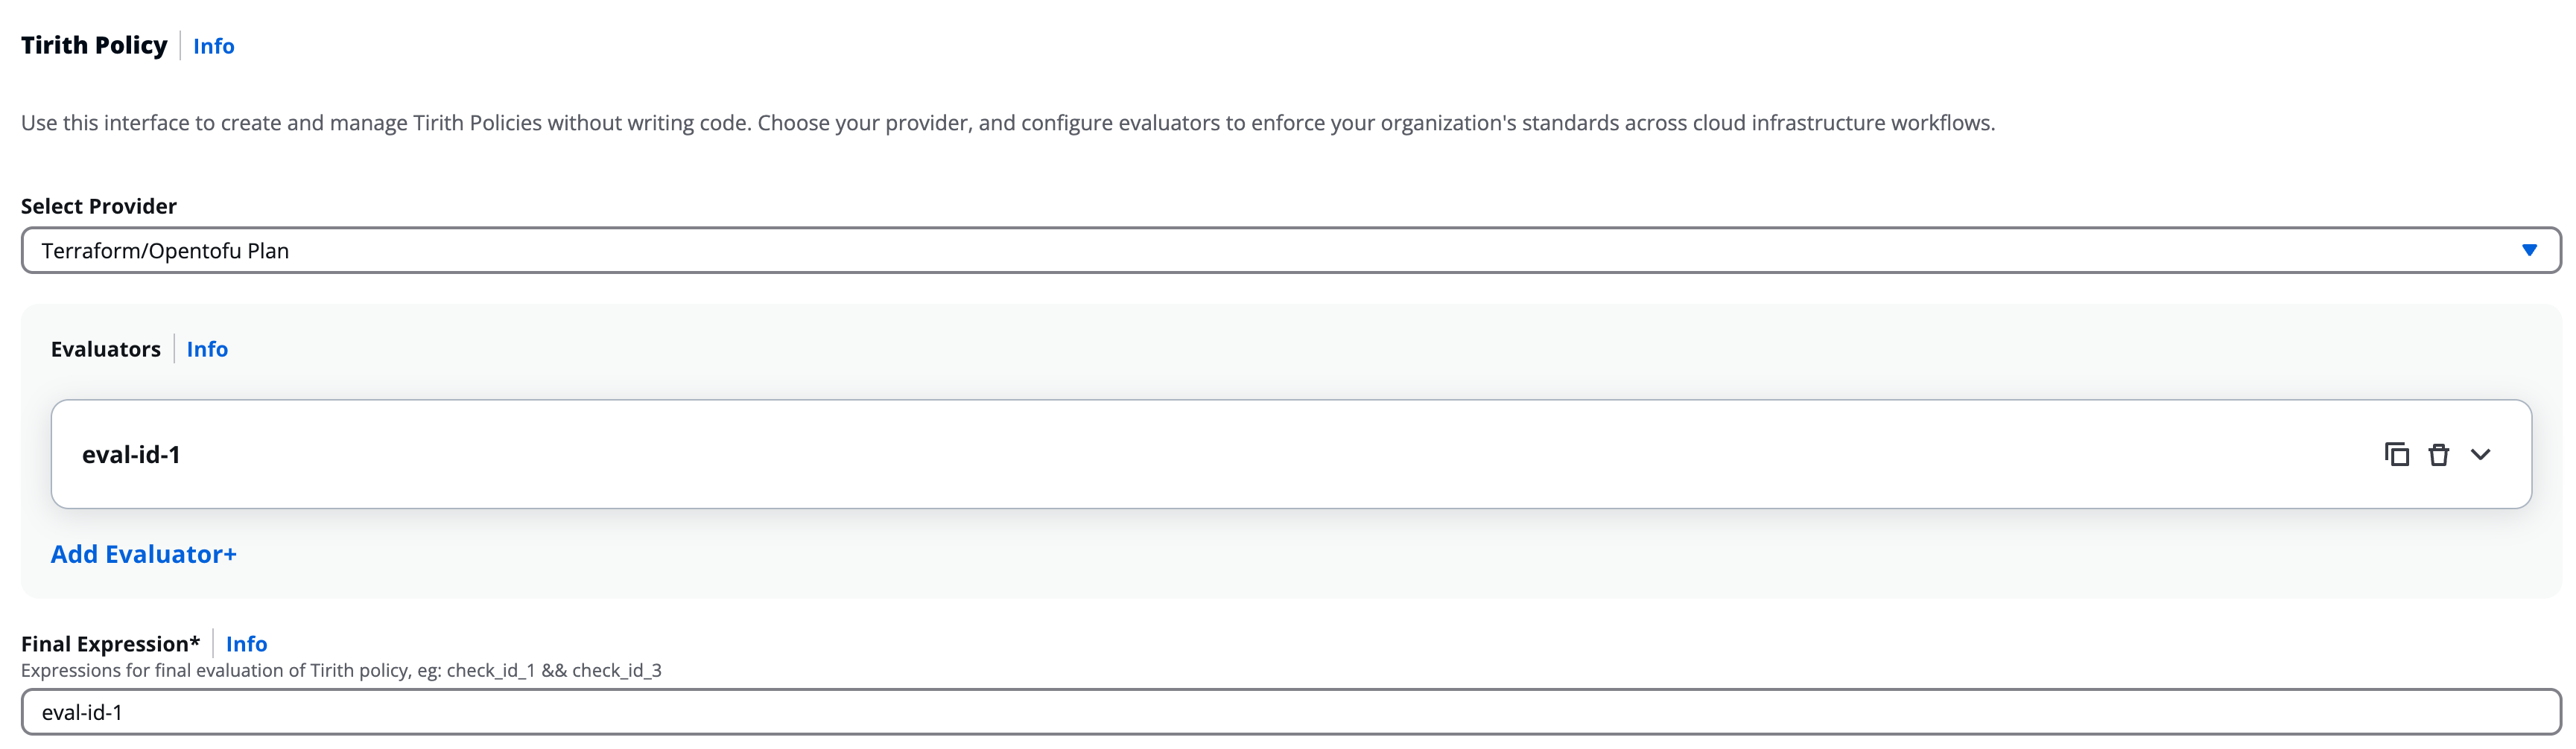The width and height of the screenshot is (2576, 749).
Task: Click the Select Provider label
Action: point(98,206)
